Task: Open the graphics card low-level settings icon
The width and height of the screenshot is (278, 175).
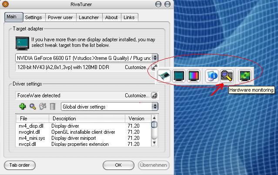Action: (x=164, y=76)
